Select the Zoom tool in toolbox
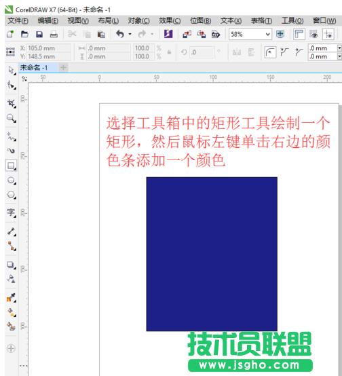This screenshot has height=376, width=342. pyautogui.click(x=11, y=118)
